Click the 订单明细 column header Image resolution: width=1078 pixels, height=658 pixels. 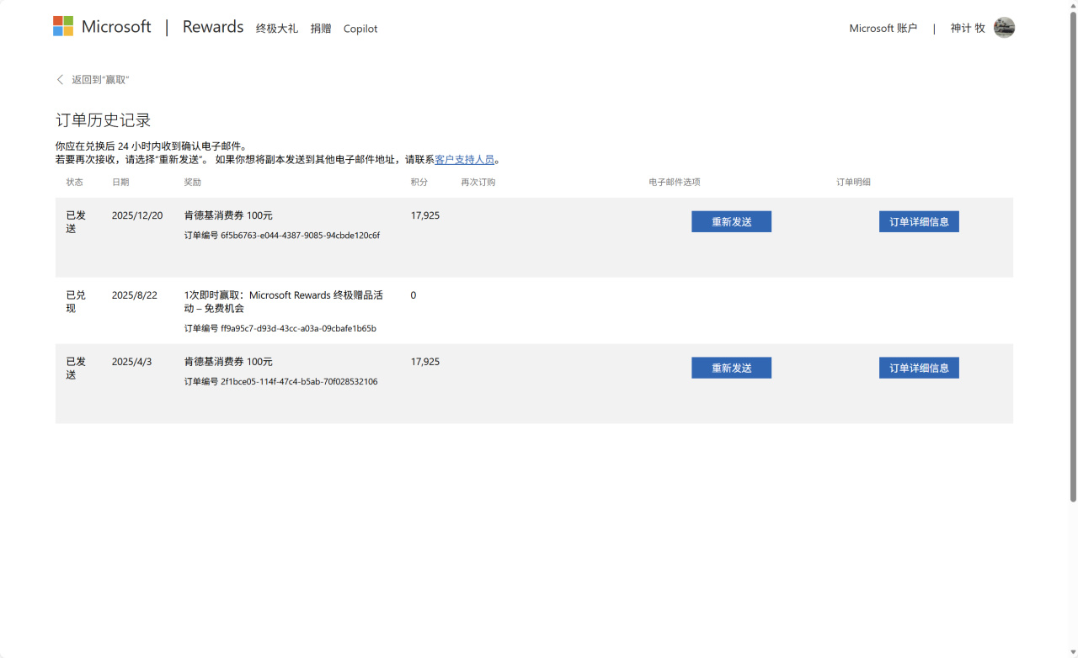coord(854,182)
